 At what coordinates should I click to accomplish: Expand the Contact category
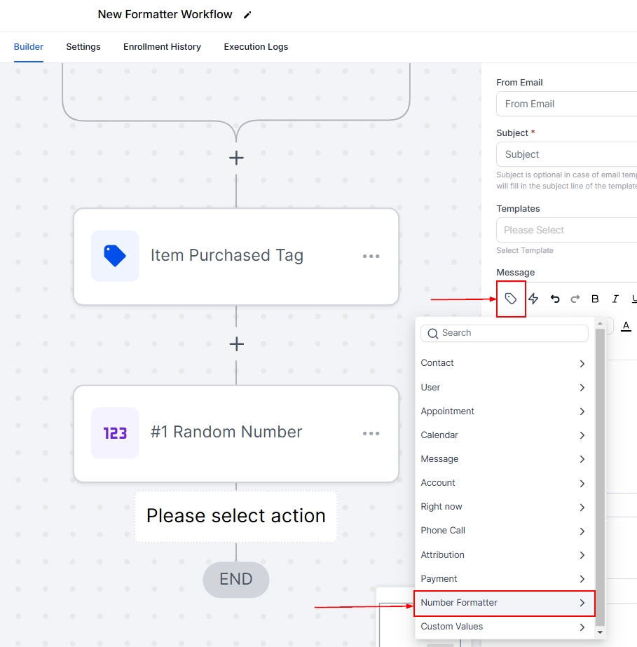click(504, 363)
